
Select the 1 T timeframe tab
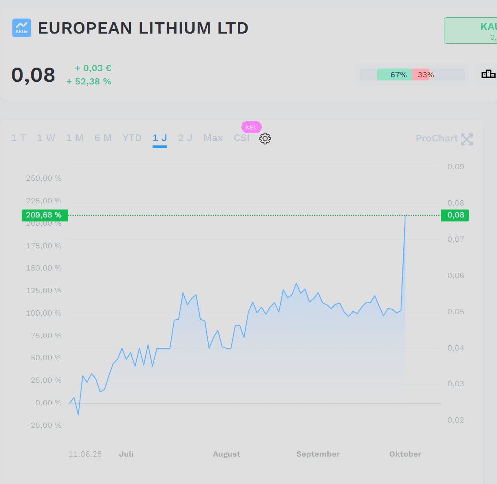pyautogui.click(x=19, y=138)
